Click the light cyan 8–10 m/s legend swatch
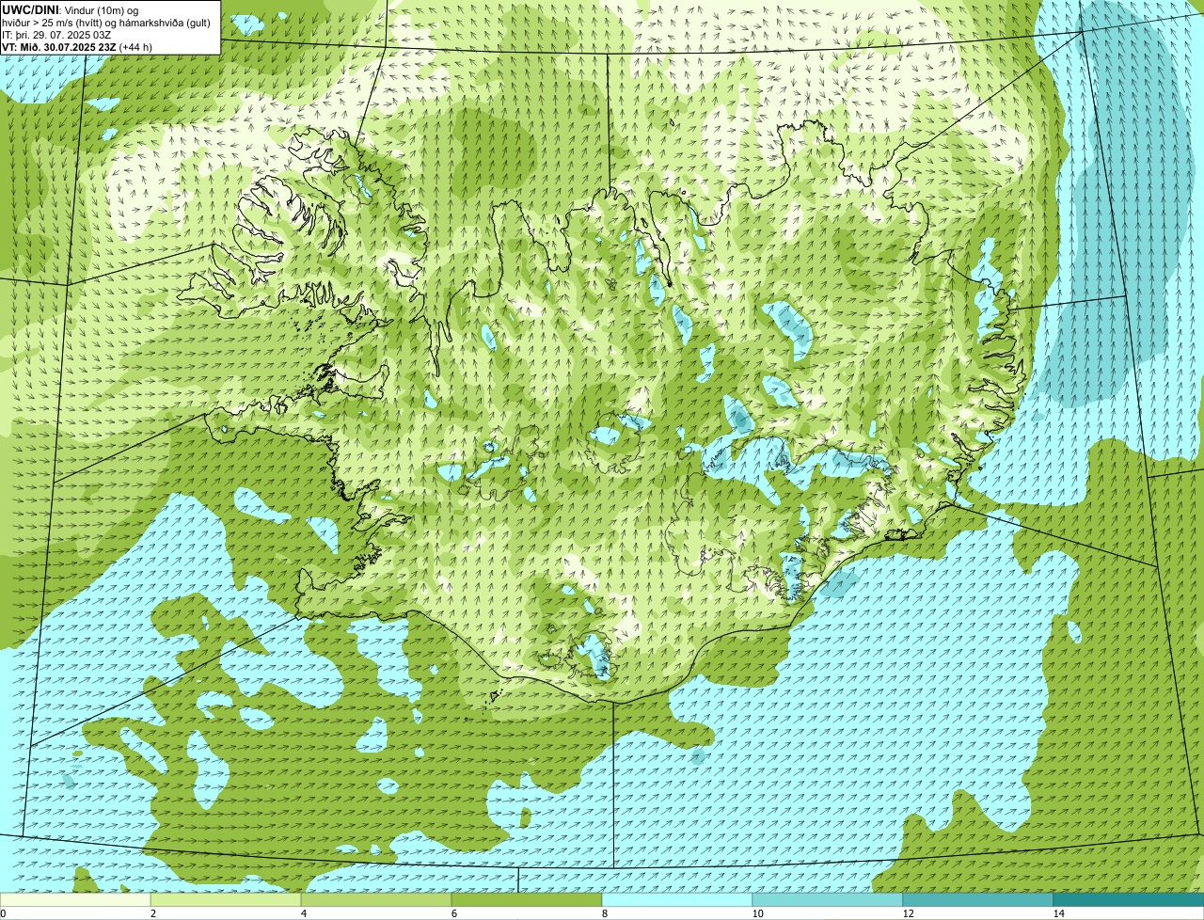 (x=677, y=899)
